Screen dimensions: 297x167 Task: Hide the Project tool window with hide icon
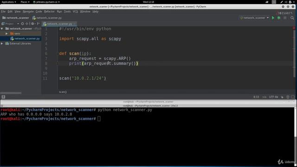39,24
